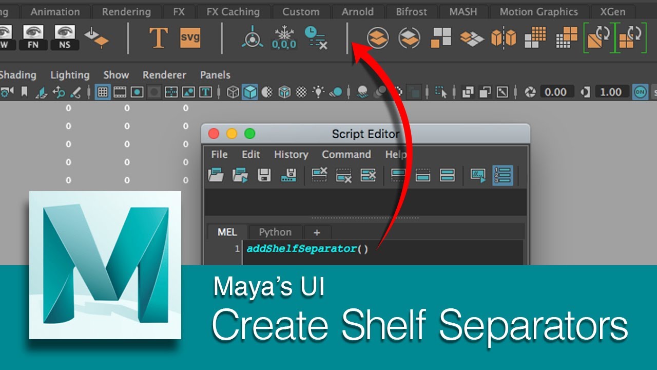Open the History menu in Script Editor
Viewport: 657px width, 370px height.
291,155
